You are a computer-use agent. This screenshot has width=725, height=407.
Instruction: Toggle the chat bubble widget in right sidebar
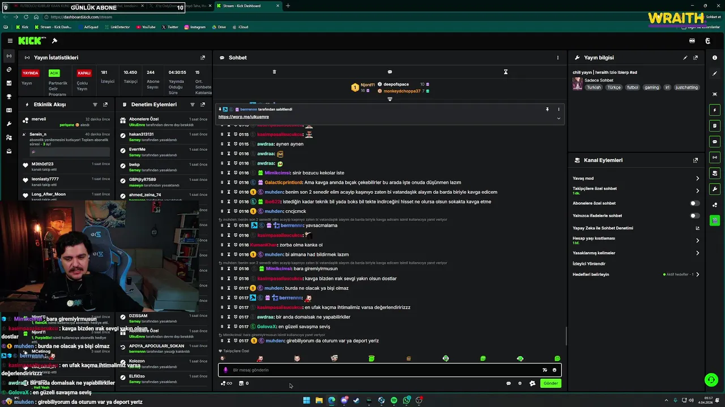click(715, 141)
